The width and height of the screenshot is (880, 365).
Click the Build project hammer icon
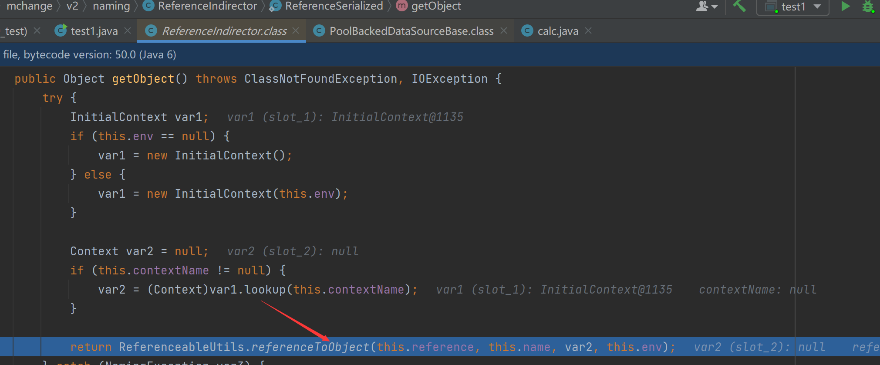coord(739,6)
